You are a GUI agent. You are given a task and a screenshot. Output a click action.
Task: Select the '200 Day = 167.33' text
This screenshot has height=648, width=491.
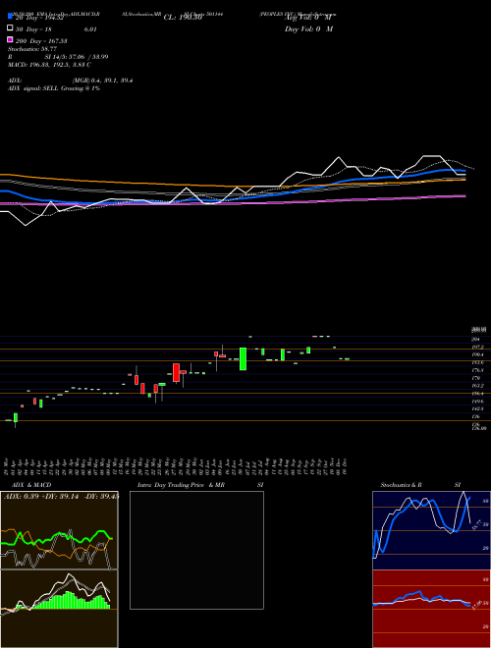click(x=41, y=41)
